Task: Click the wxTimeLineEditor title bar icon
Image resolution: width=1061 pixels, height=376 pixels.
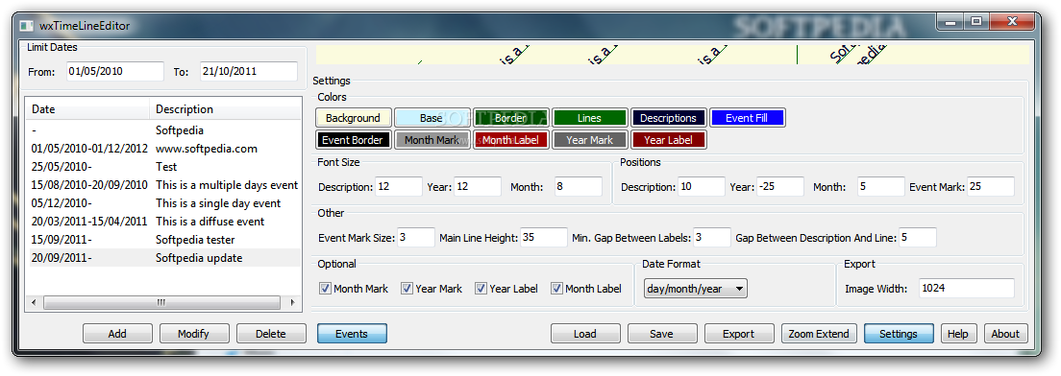Action: [26, 26]
